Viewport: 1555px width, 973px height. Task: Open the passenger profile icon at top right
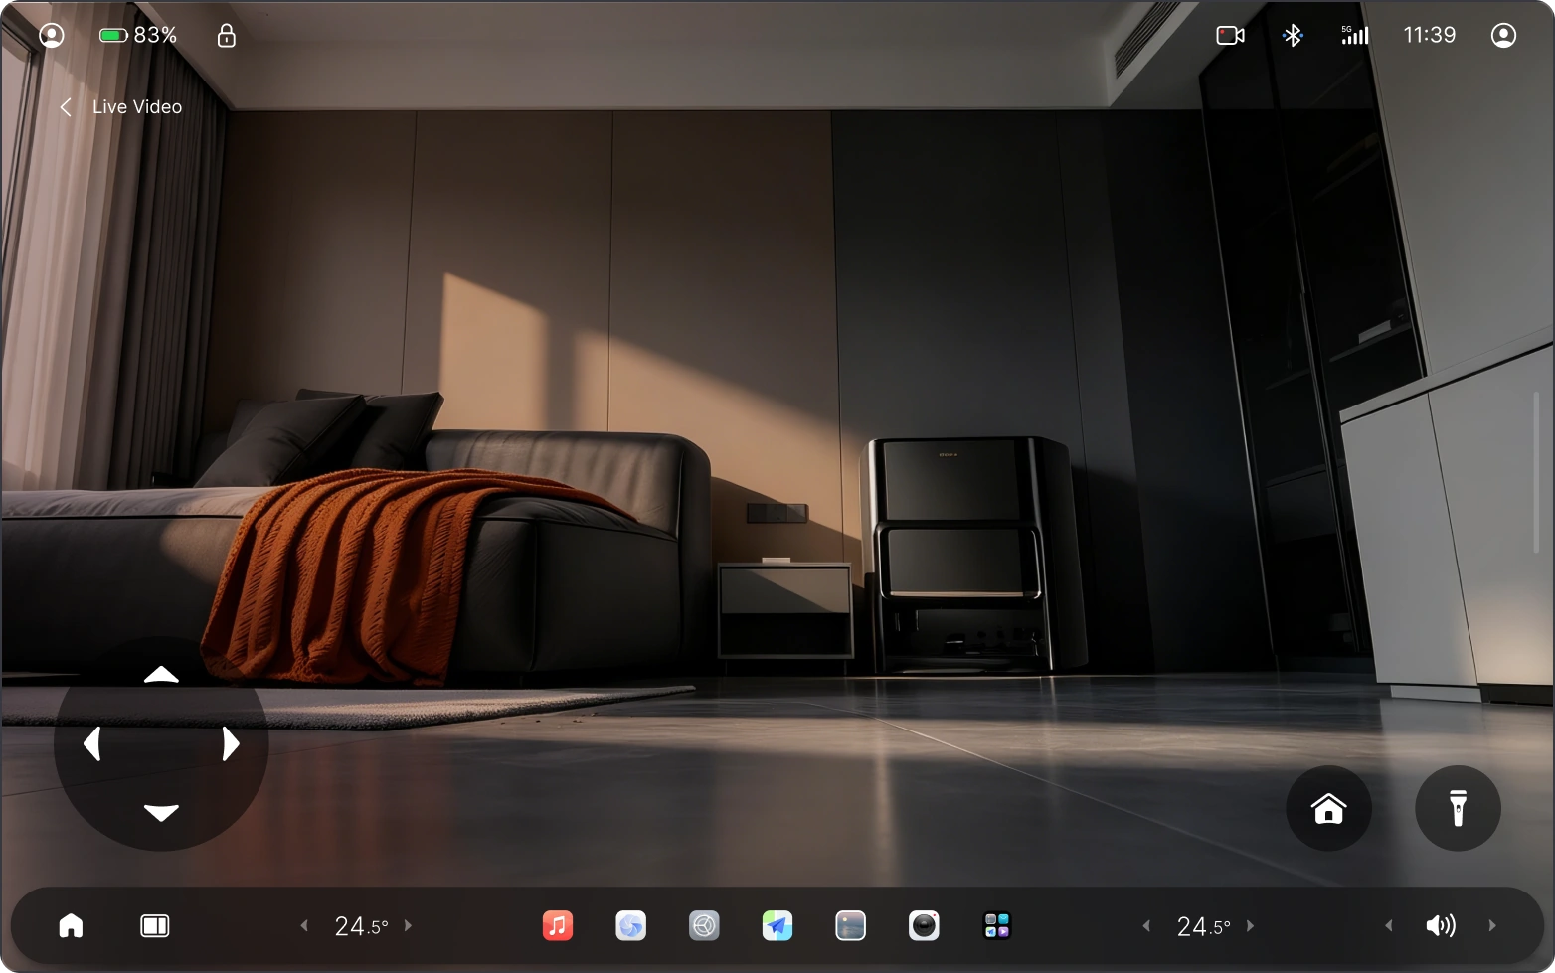[x=1504, y=36]
